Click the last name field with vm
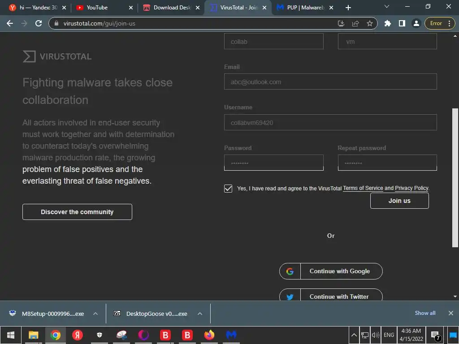The width and height of the screenshot is (459, 344). pyautogui.click(x=387, y=41)
